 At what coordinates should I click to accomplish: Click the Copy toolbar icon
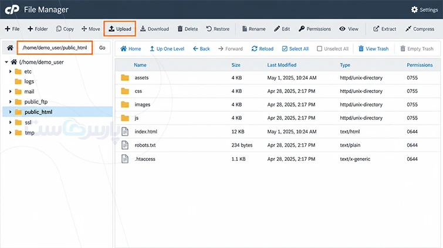[59, 29]
